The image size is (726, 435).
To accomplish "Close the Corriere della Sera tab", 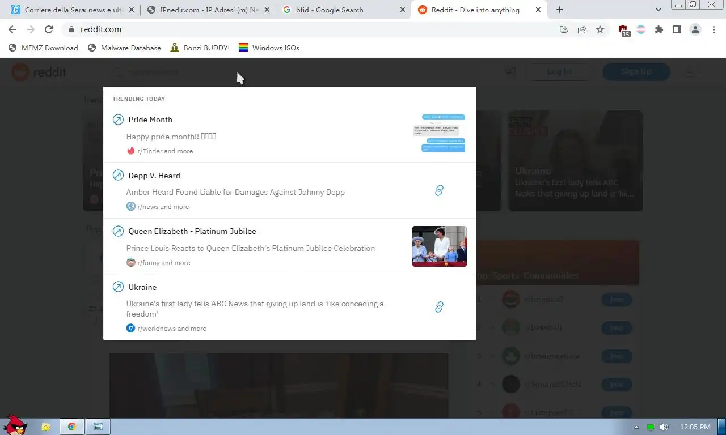I will point(132,10).
